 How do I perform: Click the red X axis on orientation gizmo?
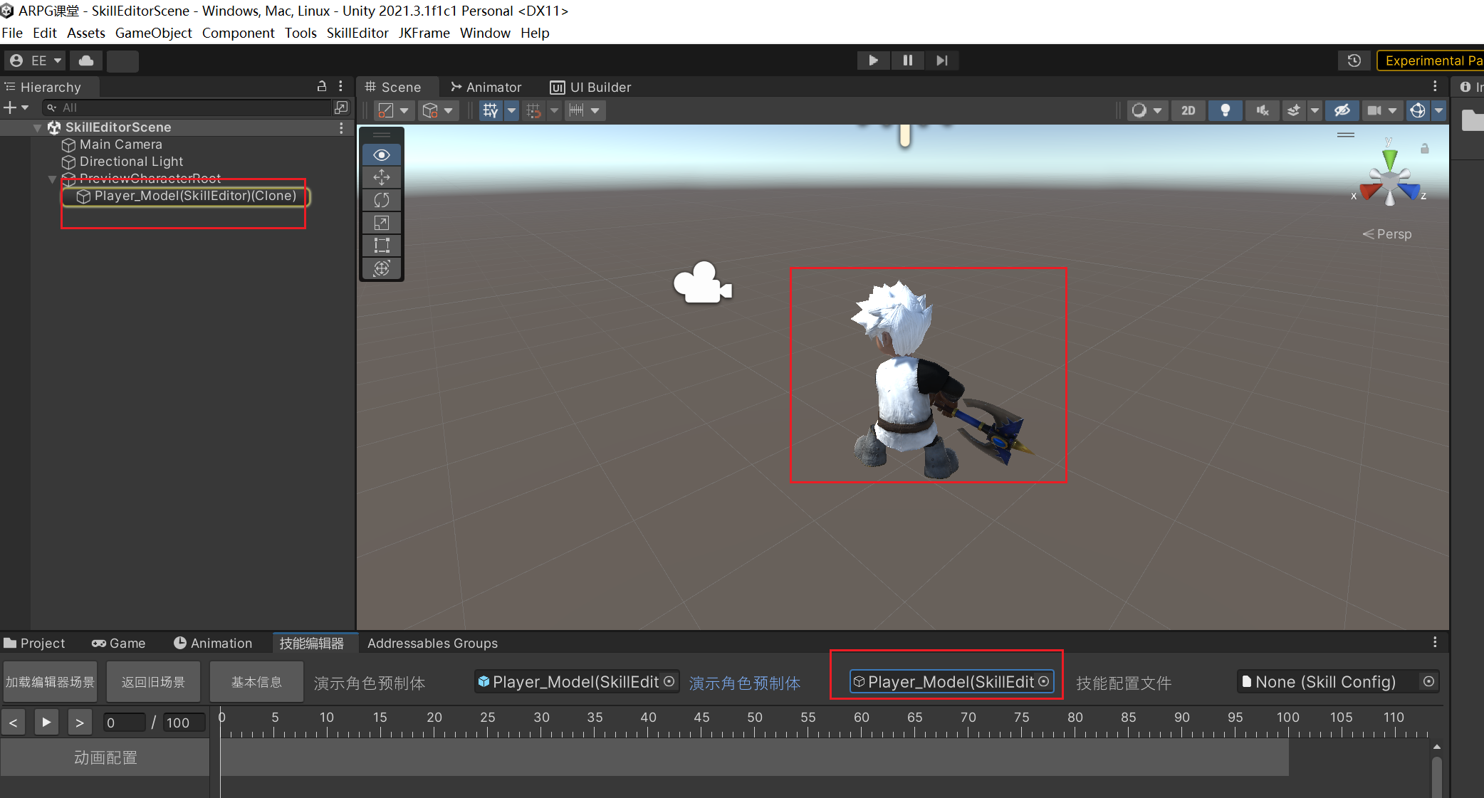[x=1369, y=191]
